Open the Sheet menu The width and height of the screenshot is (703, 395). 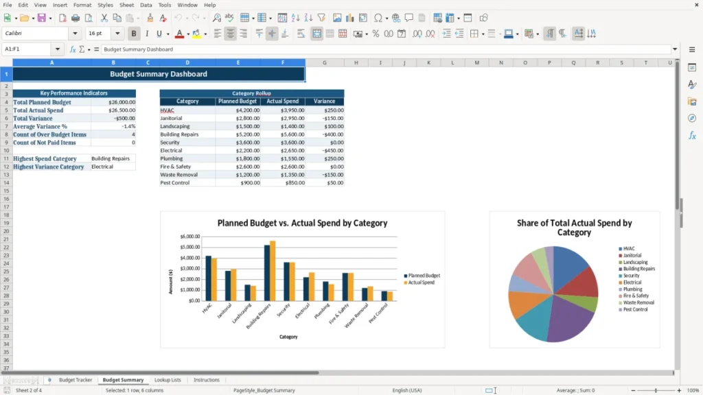click(x=126, y=5)
